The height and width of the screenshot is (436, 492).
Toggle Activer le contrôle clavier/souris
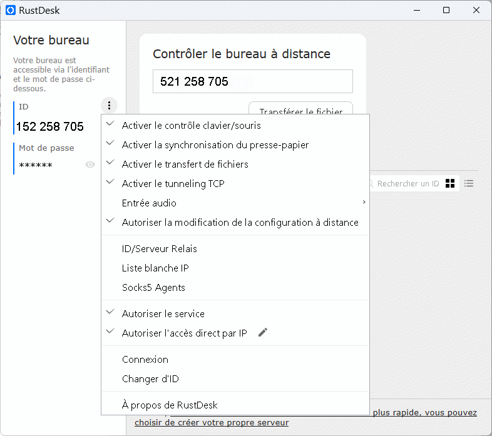coord(235,126)
